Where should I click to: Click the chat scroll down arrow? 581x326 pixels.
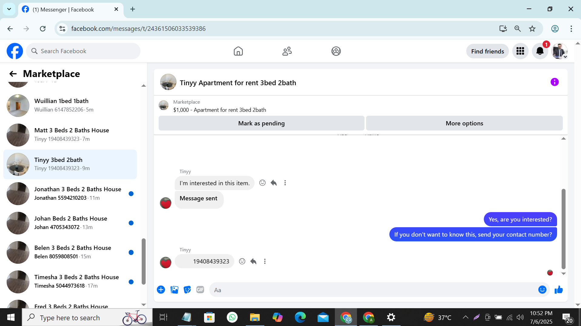point(563,274)
